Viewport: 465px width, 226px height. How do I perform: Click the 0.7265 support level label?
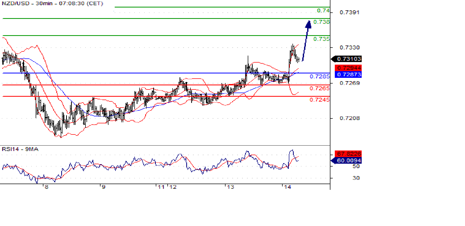320,88
